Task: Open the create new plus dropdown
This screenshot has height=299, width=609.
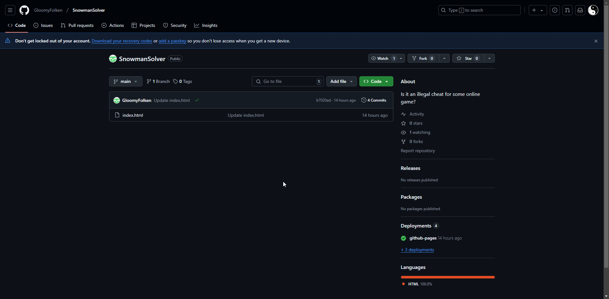Action: (538, 10)
